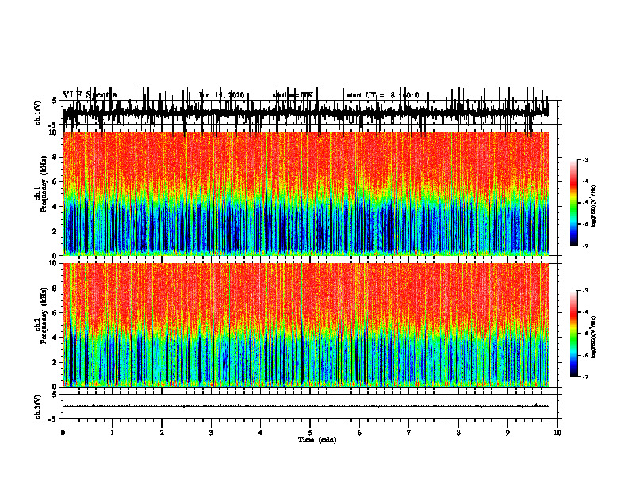Viewport: 628px width, 485px height.
Task: Click time axis tick label 1
Action: coord(112,433)
